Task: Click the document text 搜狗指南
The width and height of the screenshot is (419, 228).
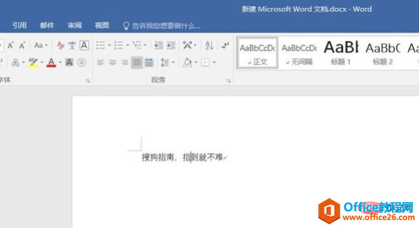Action: tap(158, 157)
